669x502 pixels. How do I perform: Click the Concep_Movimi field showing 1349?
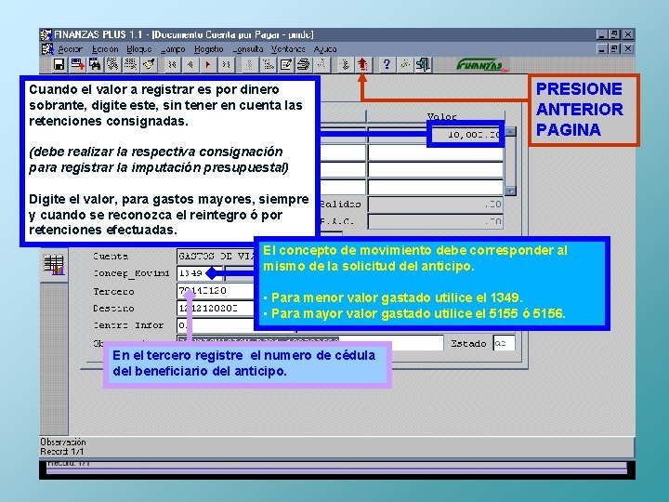tap(199, 273)
